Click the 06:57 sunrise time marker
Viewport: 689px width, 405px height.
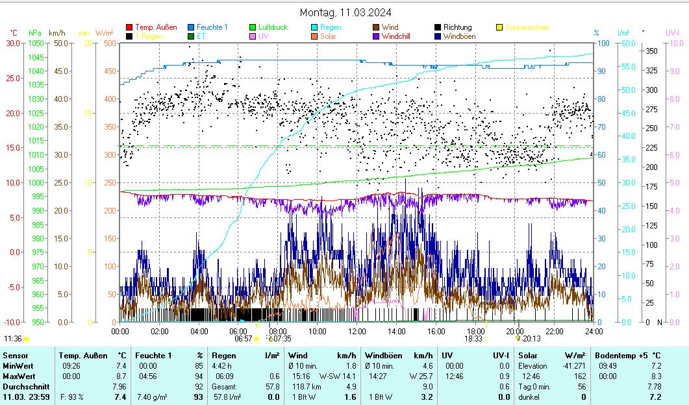tap(243, 338)
